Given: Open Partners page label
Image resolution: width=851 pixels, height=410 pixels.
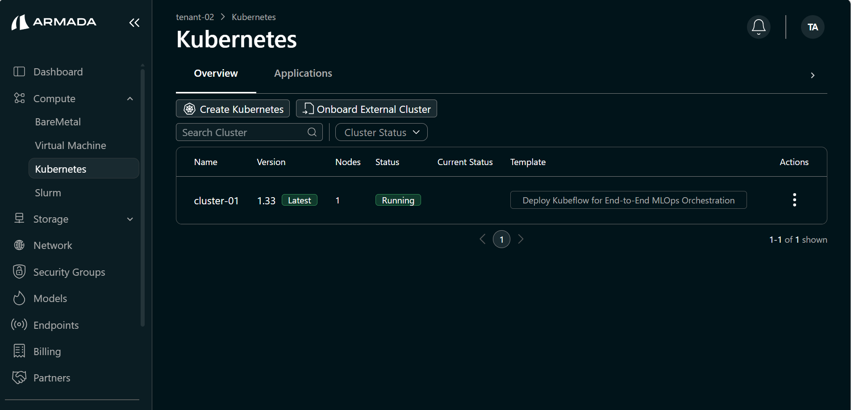Looking at the screenshot, I should pyautogui.click(x=52, y=378).
